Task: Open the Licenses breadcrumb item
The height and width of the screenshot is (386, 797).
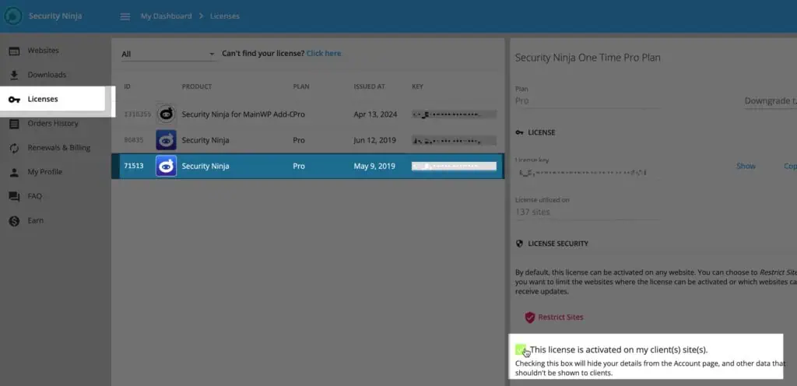Action: pos(225,16)
